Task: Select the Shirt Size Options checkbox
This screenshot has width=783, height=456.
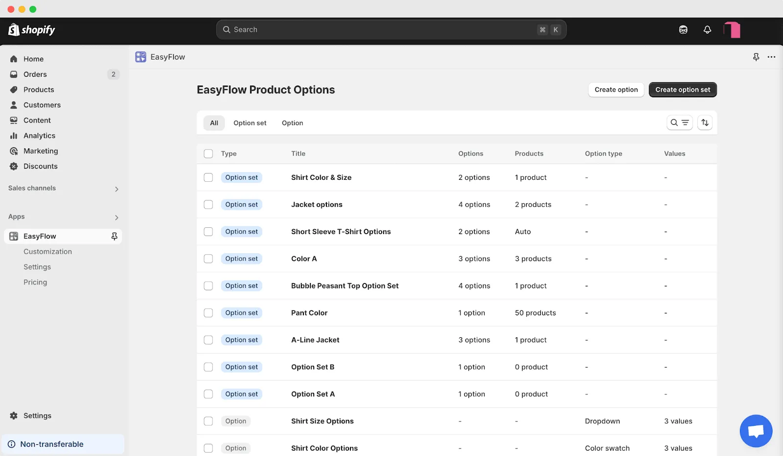Action: coord(208,421)
